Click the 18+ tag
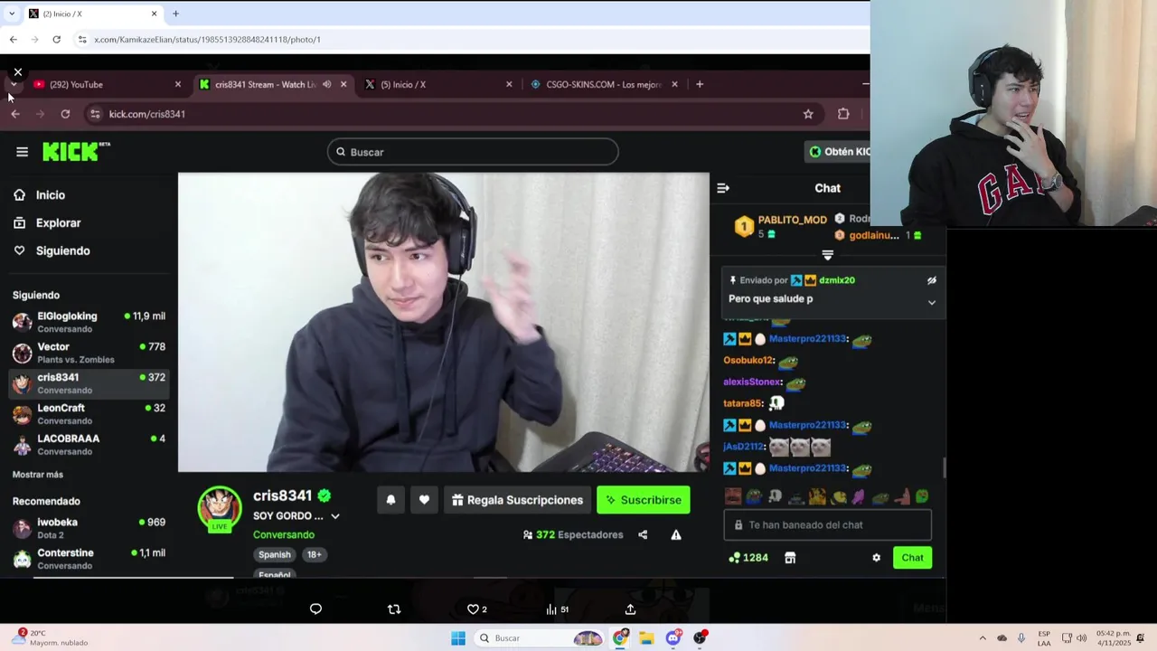1157x651 pixels. 314,555
